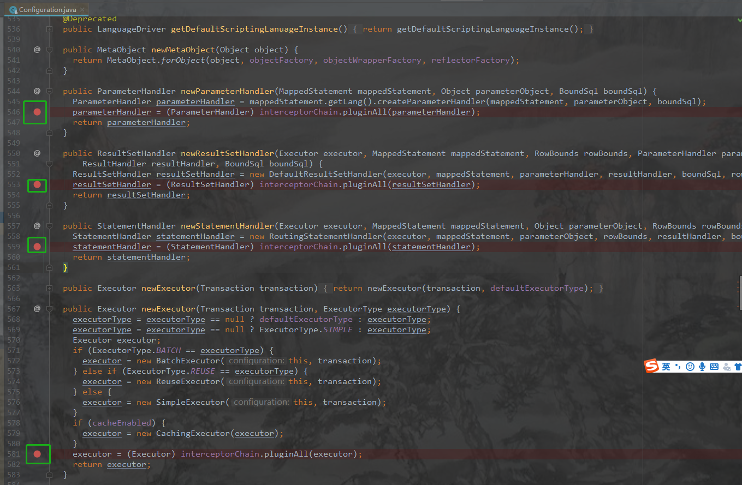This screenshot has height=485, width=742.
Task: Close the Configuration.java tab
Action: click(x=82, y=10)
